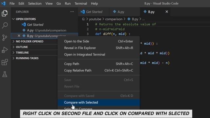
Task: Close the B.py editor tab
Action: point(167,12)
